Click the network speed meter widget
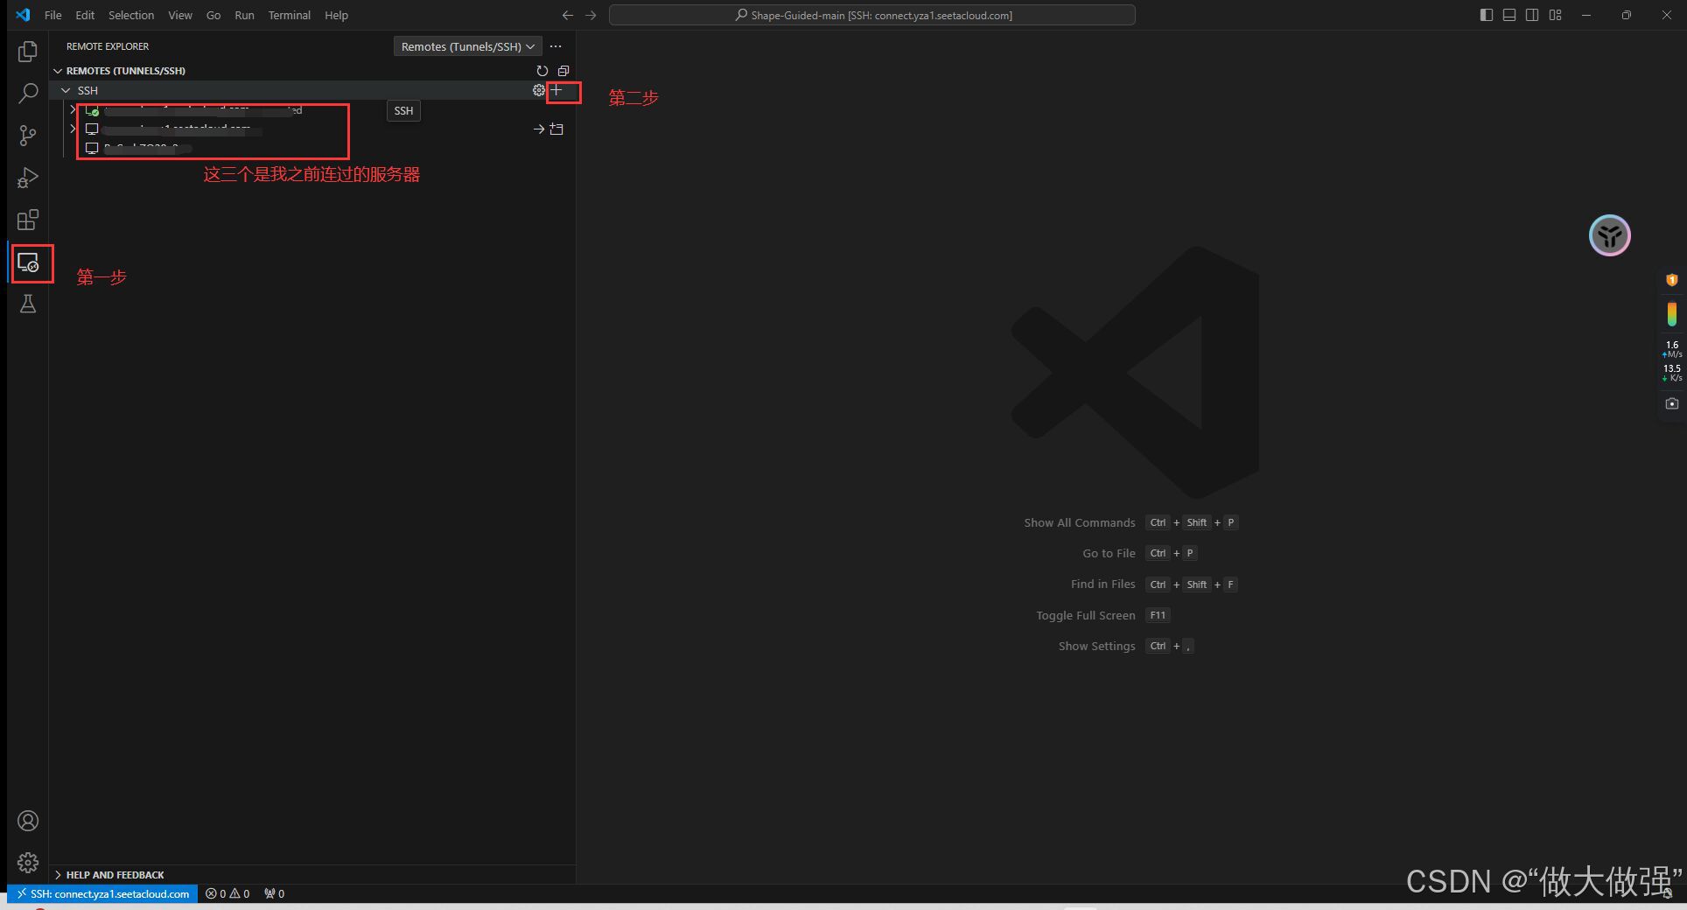 coord(1671,361)
